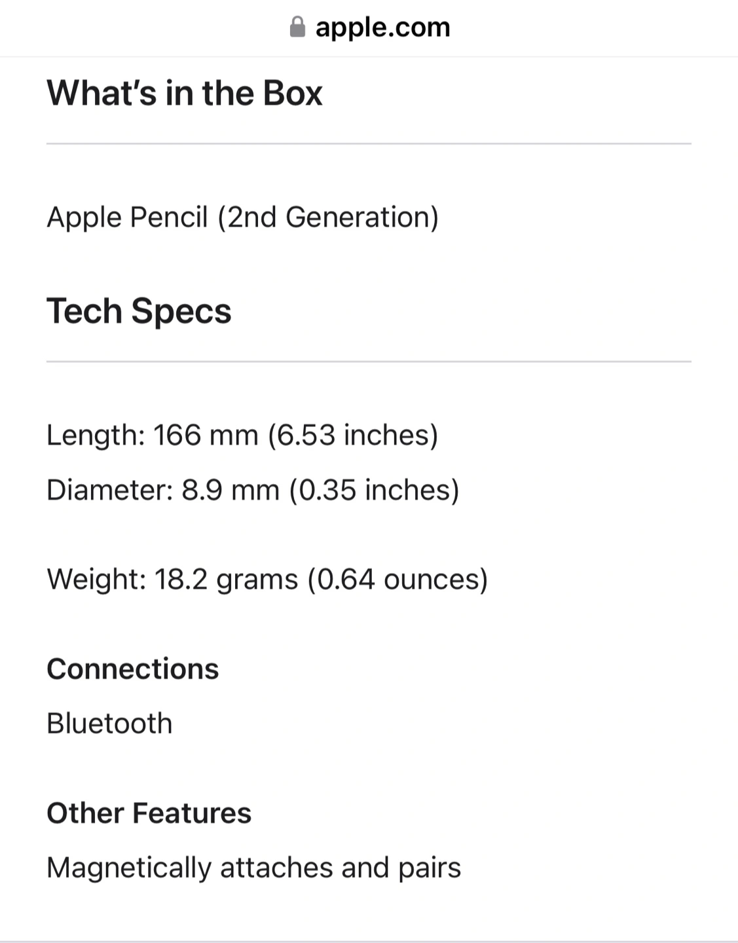Click the 6.53 inches length value
This screenshot has height=943, width=738.
[353, 435]
